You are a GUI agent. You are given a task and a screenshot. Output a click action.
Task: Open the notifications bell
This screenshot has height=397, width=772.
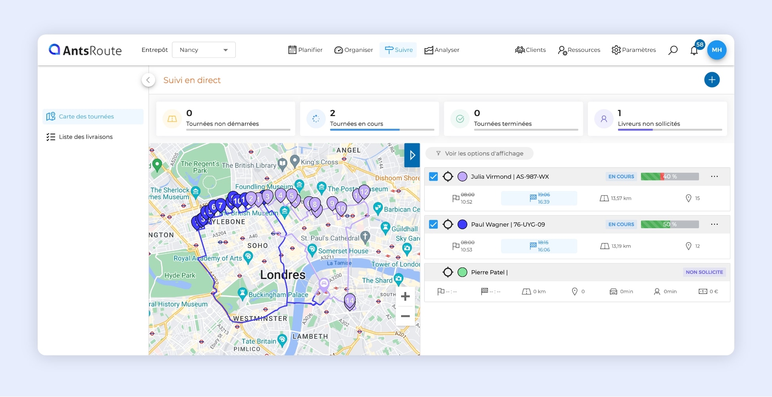[694, 50]
